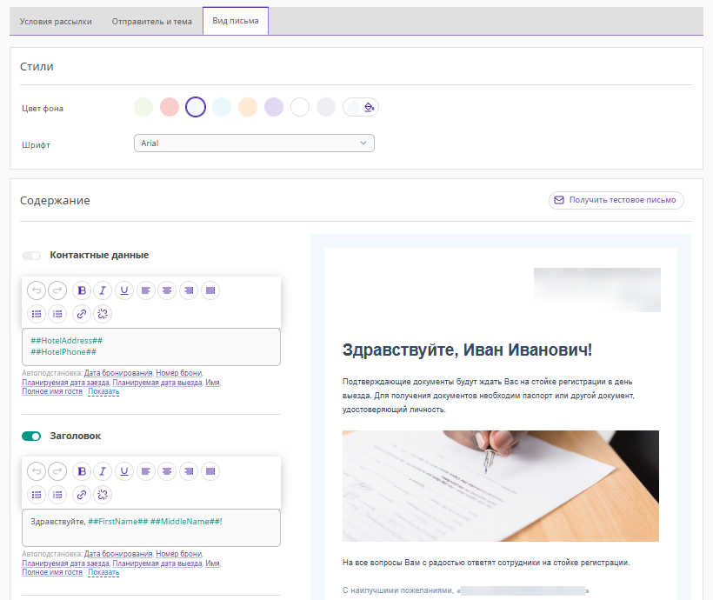The height and width of the screenshot is (600, 713).
Task: Click into the Контактные данные text field
Action: point(151,347)
